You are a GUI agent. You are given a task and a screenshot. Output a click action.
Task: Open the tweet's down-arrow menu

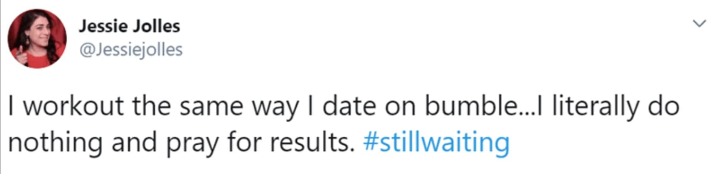[700, 23]
